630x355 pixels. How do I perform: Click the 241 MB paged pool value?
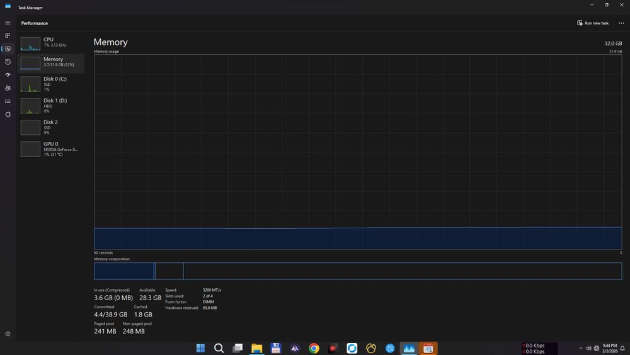coord(105,331)
